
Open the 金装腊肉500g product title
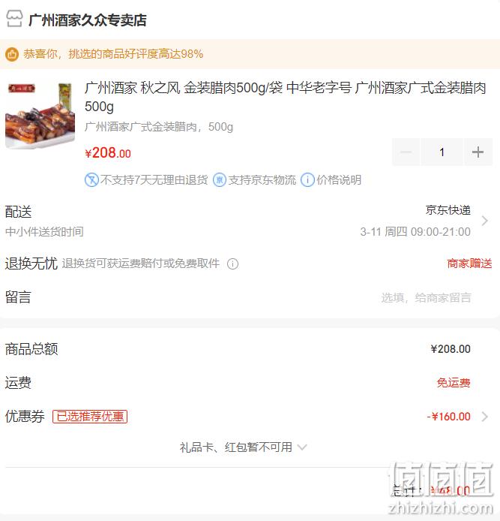pos(285,97)
